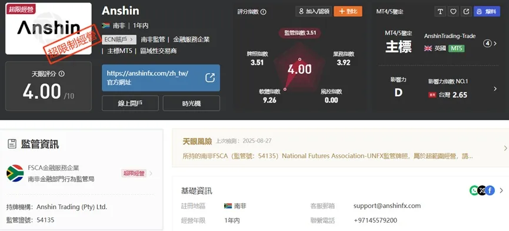Click the South Africa flag under Anshin title
509x231 pixels.
[105, 26]
